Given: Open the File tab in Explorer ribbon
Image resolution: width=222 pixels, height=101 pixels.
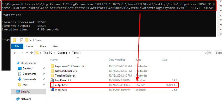Looking at the screenshot, I should [x=17, y=46].
